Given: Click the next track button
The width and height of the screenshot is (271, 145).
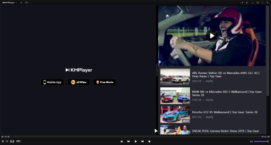Looking at the screenshot, I should (x=142, y=141).
